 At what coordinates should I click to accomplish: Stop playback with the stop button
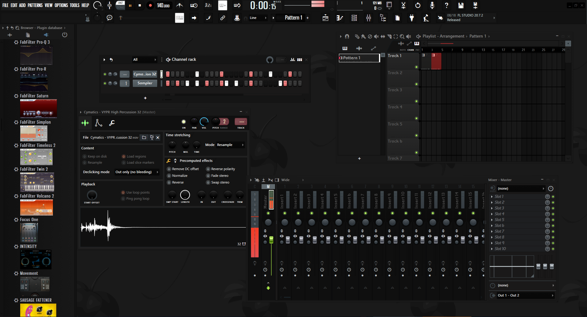pos(140,5)
